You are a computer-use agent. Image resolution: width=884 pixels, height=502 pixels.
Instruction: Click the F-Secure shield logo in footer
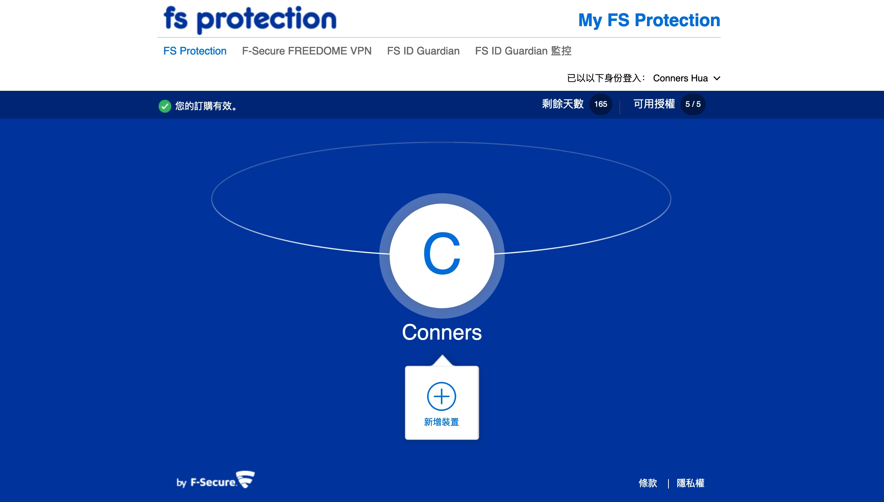(246, 479)
